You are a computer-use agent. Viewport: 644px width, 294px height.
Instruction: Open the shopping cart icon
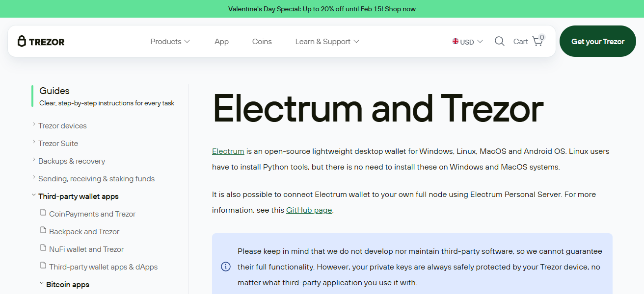pos(537,42)
